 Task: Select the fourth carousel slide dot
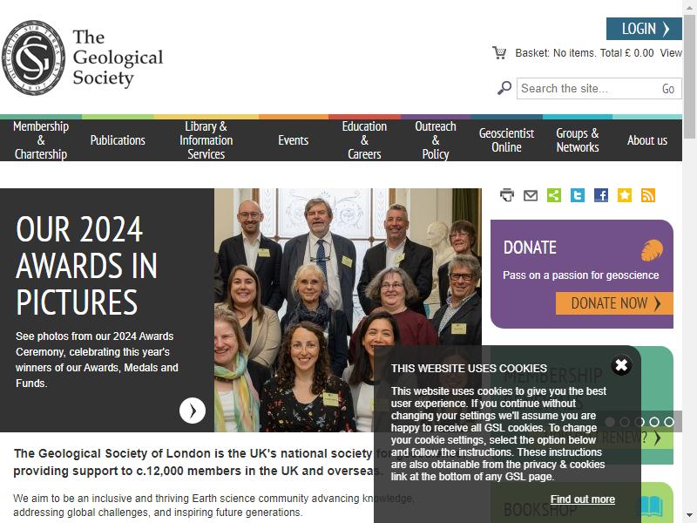pyautogui.click(x=654, y=422)
